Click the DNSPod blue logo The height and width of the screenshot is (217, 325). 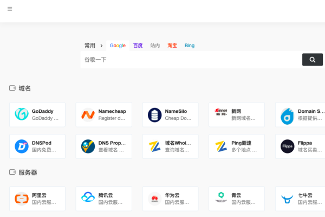[x=22, y=146]
